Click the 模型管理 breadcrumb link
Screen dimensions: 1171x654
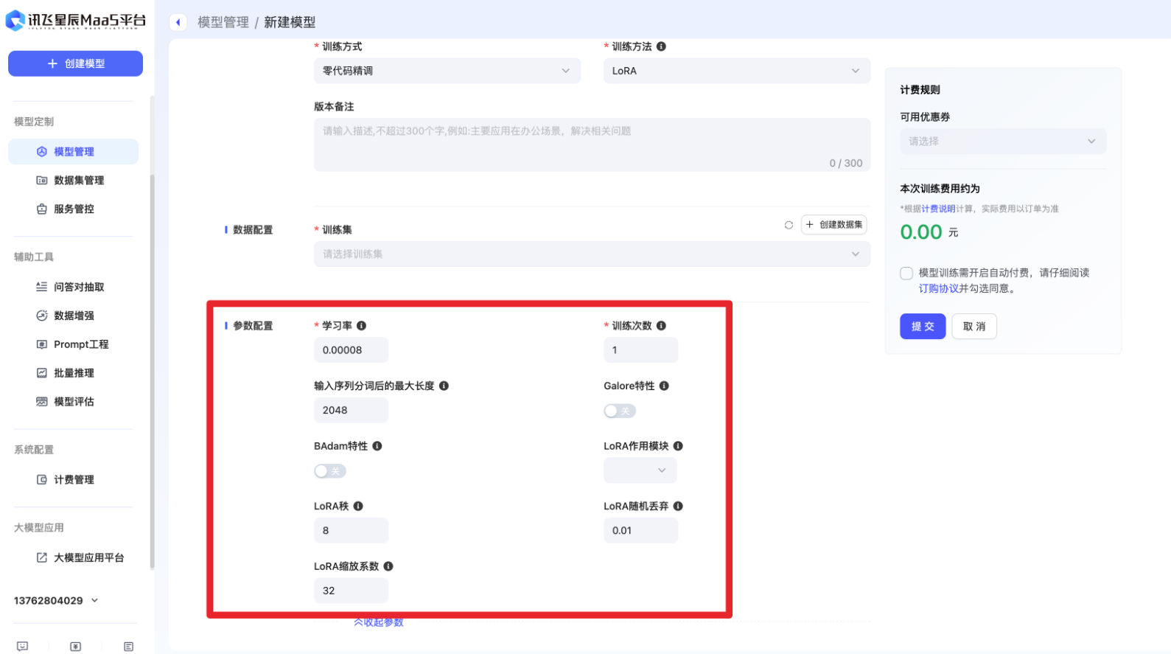[x=223, y=22]
